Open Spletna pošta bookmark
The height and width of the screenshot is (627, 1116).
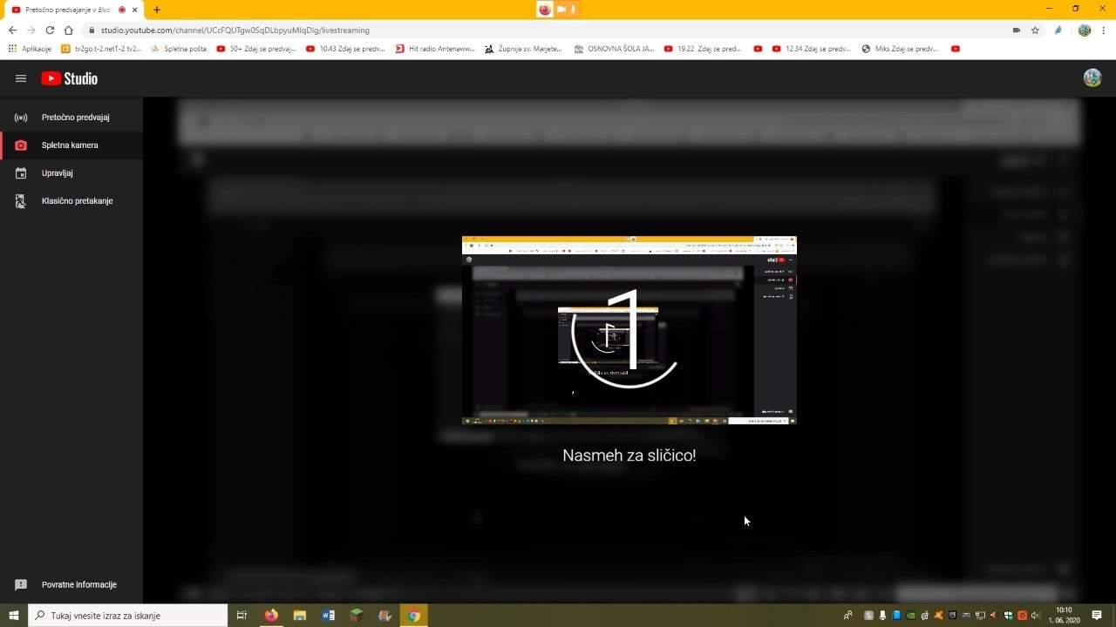click(180, 49)
